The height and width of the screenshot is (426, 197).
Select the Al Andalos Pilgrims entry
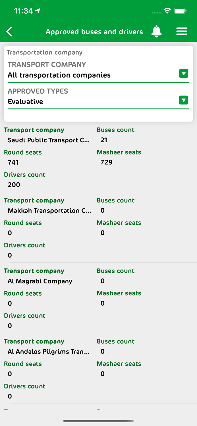tap(49, 352)
